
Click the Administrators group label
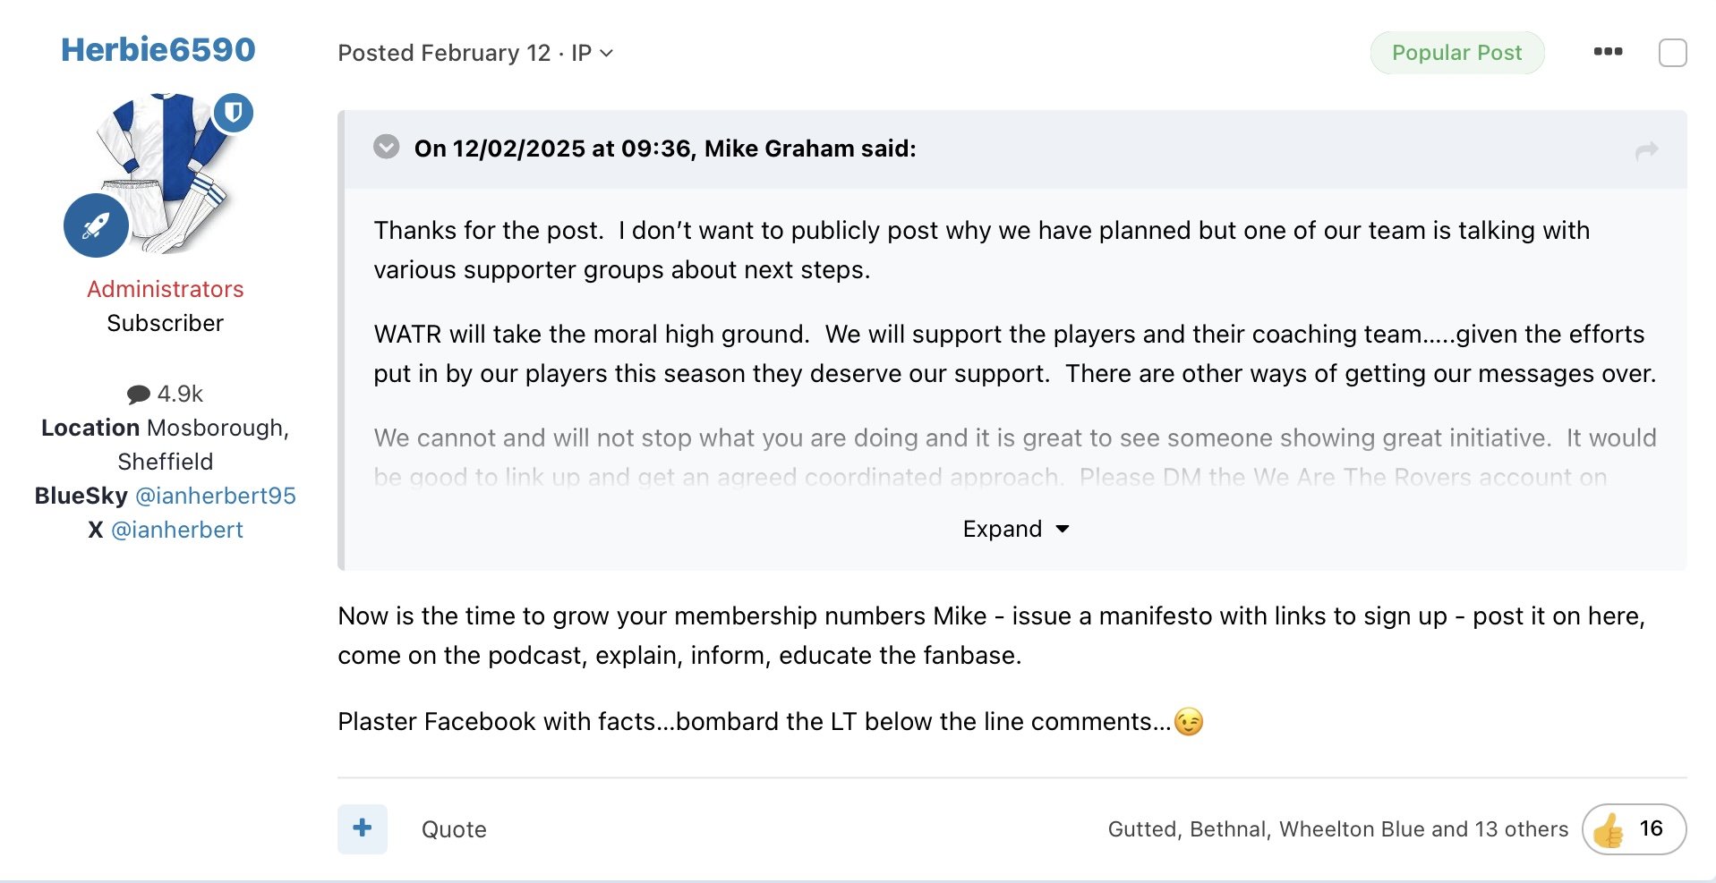[x=166, y=289]
